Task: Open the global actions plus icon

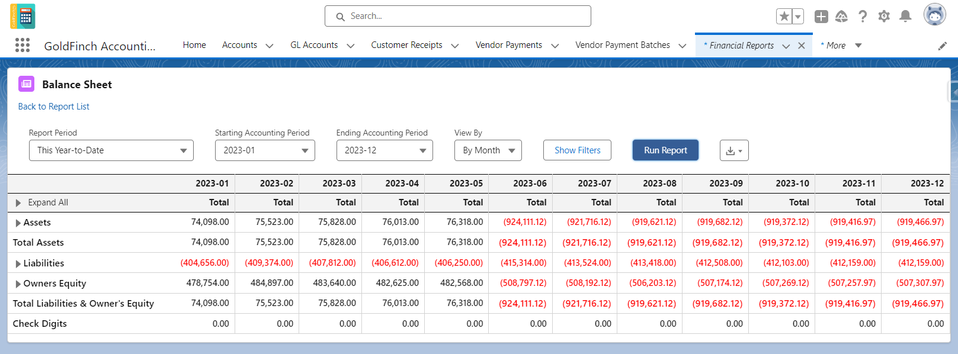Action: [821, 17]
